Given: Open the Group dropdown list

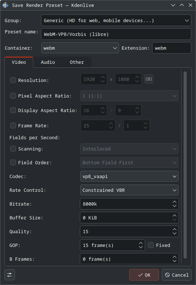Looking at the screenshot, I should pos(116,20).
